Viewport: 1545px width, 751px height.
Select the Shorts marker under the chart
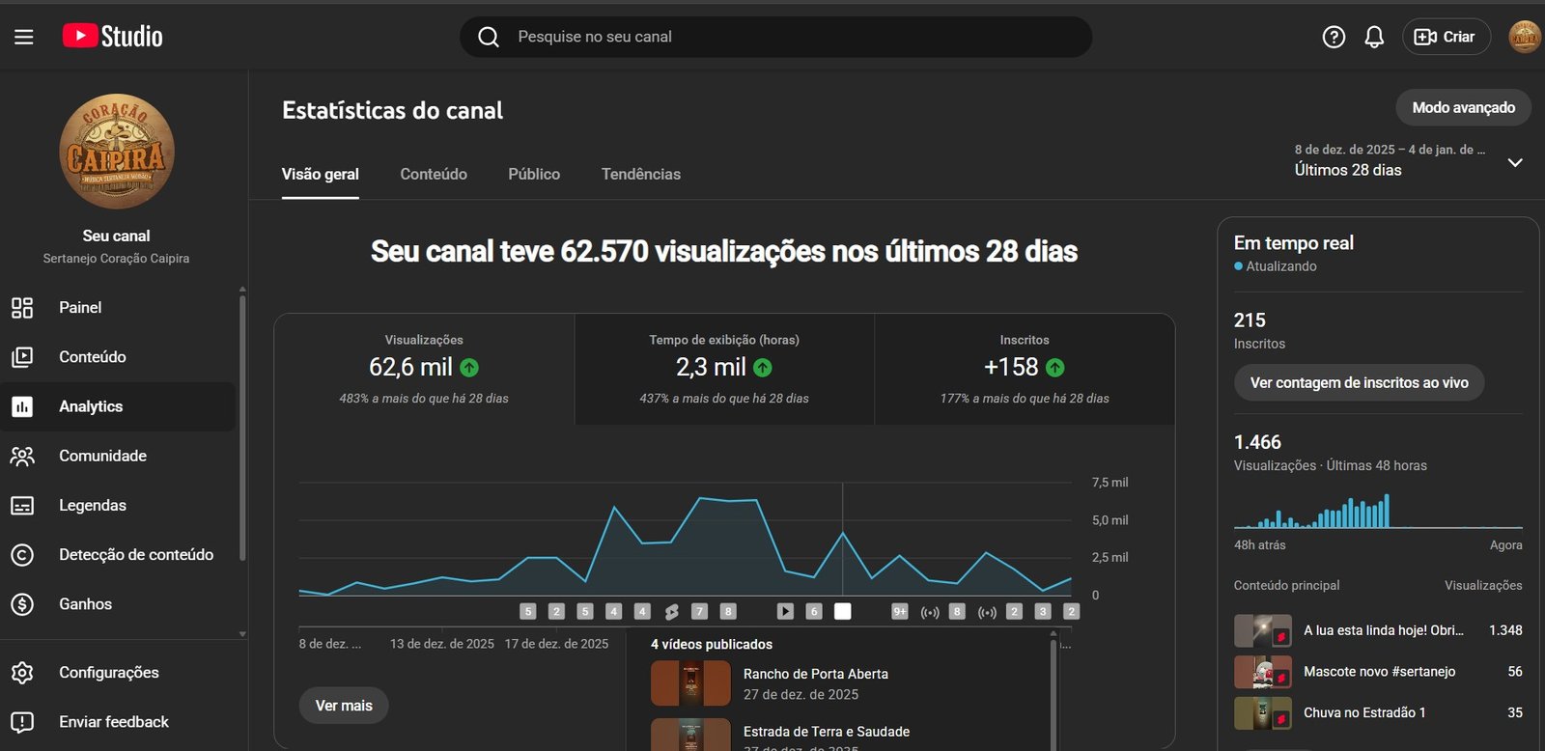[x=671, y=611]
